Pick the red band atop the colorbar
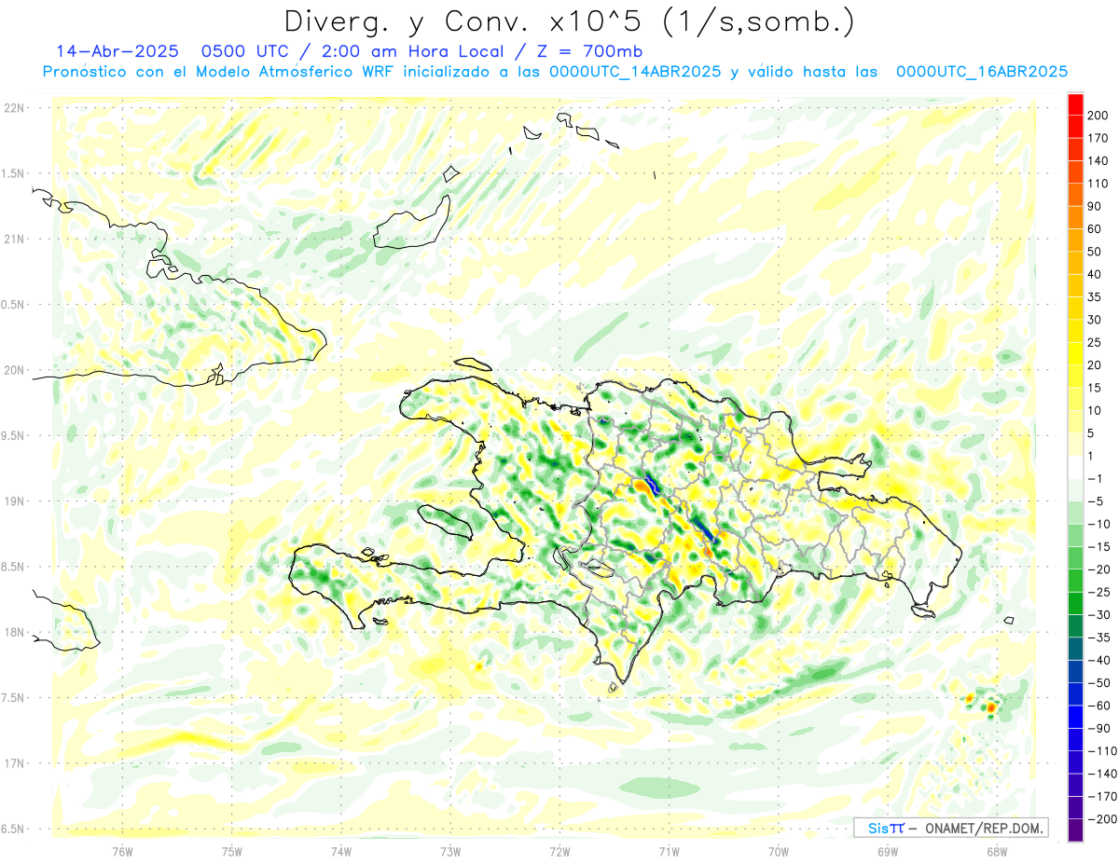 (1075, 103)
